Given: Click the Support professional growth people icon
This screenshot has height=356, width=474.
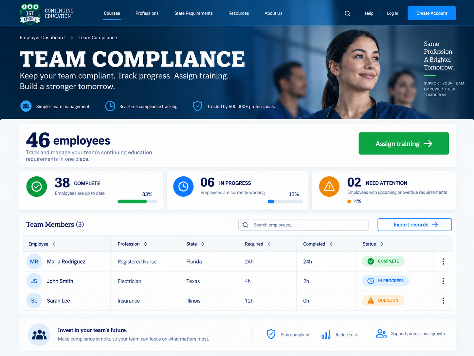Looking at the screenshot, I should pos(381,334).
